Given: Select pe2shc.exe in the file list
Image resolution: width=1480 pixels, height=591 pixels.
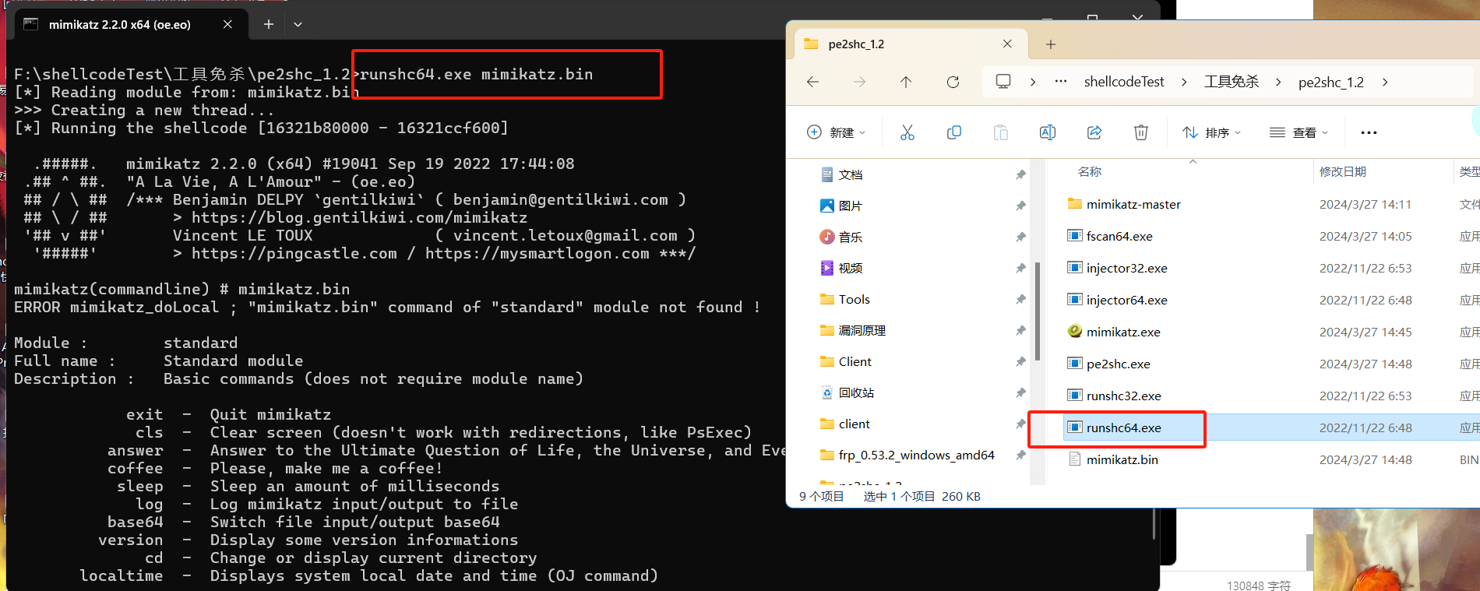Looking at the screenshot, I should (x=1118, y=364).
